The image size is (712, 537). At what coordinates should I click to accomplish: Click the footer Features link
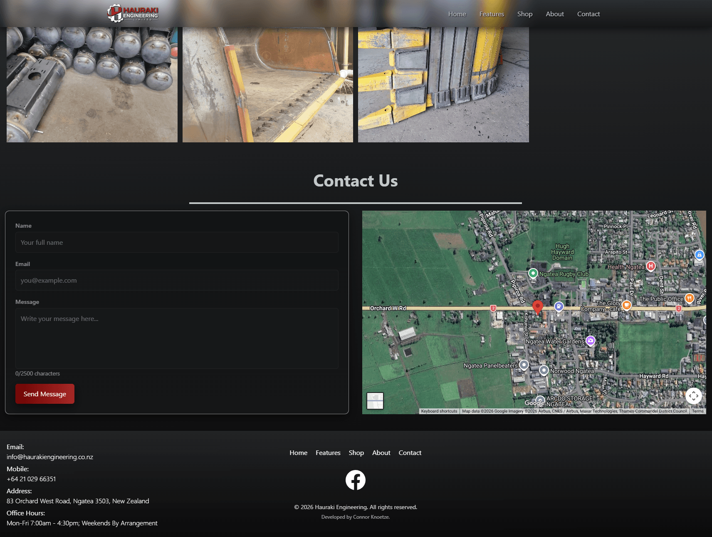[328, 453]
